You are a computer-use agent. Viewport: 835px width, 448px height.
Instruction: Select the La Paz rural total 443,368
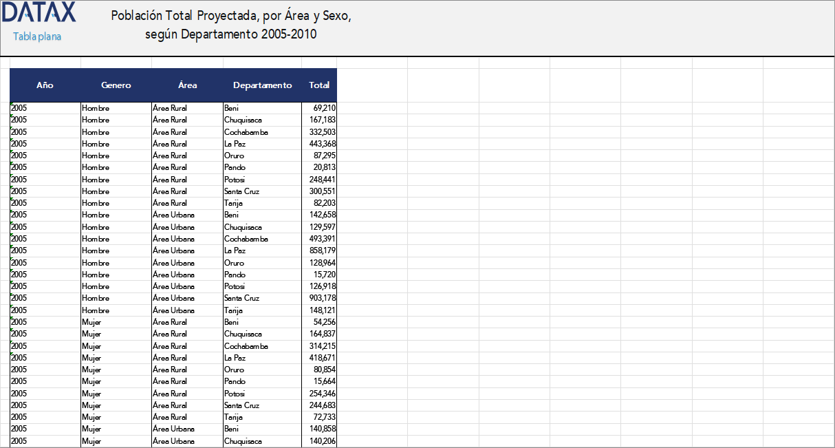pos(317,144)
